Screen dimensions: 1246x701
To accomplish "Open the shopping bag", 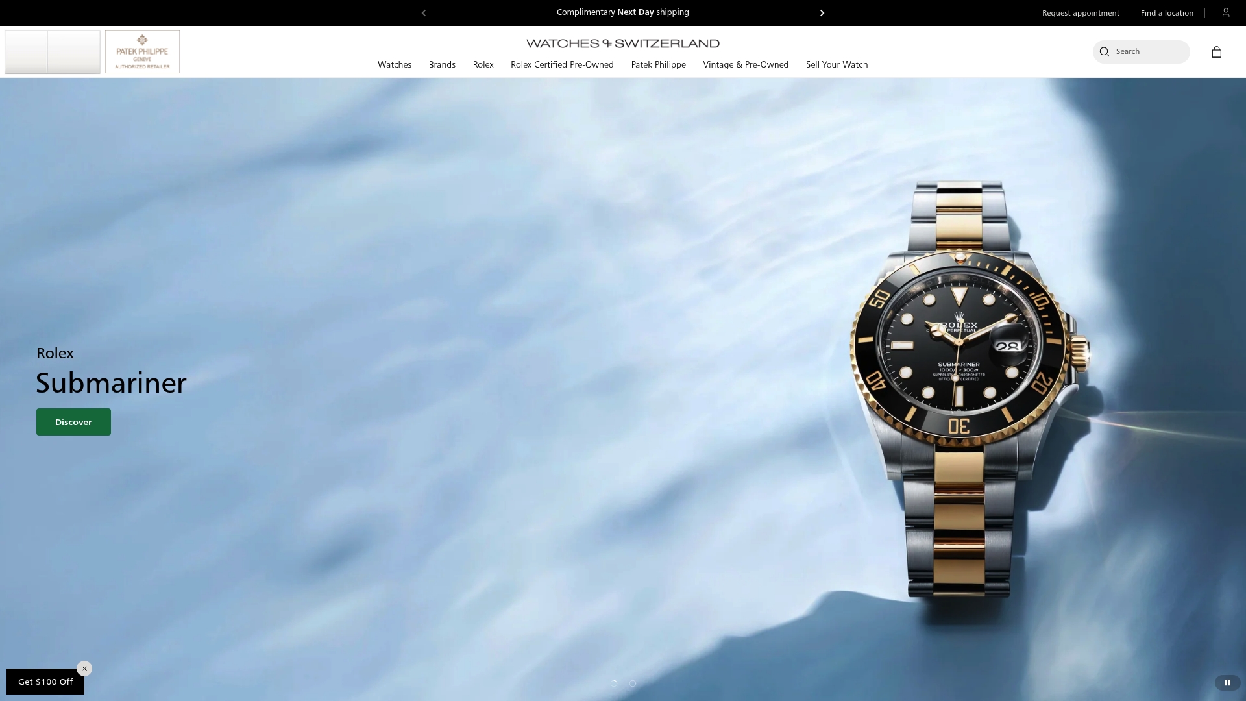I will pyautogui.click(x=1217, y=52).
